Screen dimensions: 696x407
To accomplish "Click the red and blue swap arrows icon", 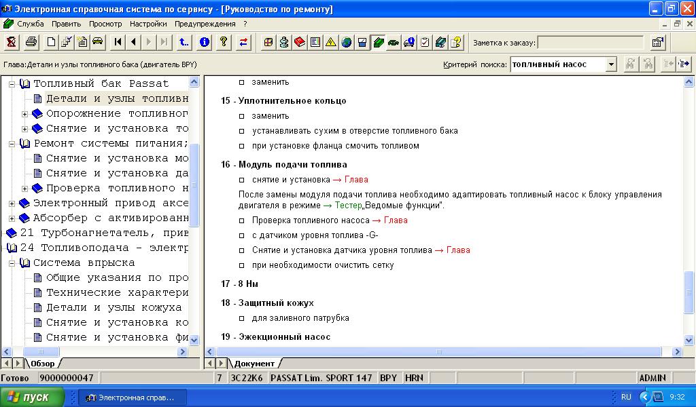I will coord(243,42).
